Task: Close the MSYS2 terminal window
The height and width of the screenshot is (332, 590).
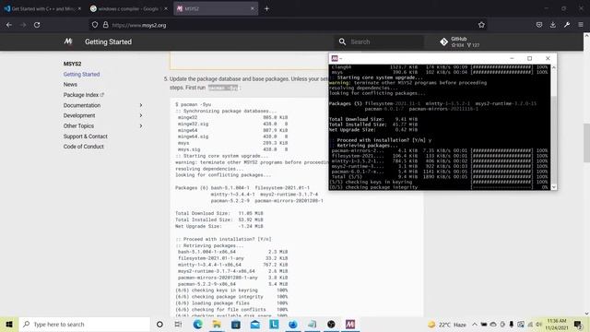Action: [x=548, y=58]
